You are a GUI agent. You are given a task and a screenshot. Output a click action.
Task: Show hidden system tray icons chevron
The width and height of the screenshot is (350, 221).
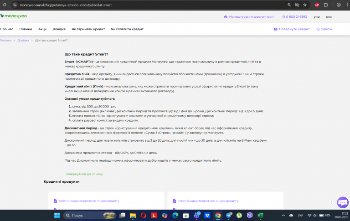(283, 216)
